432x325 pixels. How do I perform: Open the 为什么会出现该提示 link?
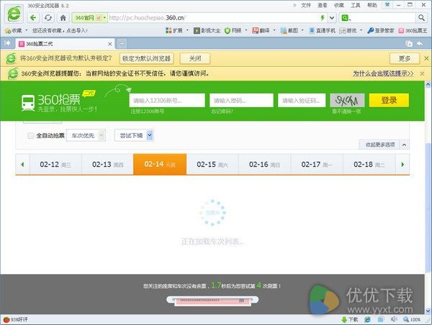point(383,73)
